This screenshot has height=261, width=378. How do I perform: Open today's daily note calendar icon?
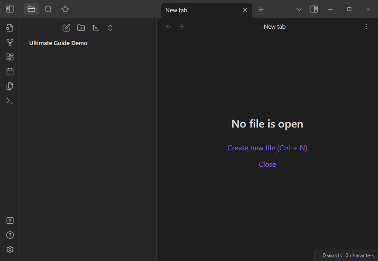[10, 72]
